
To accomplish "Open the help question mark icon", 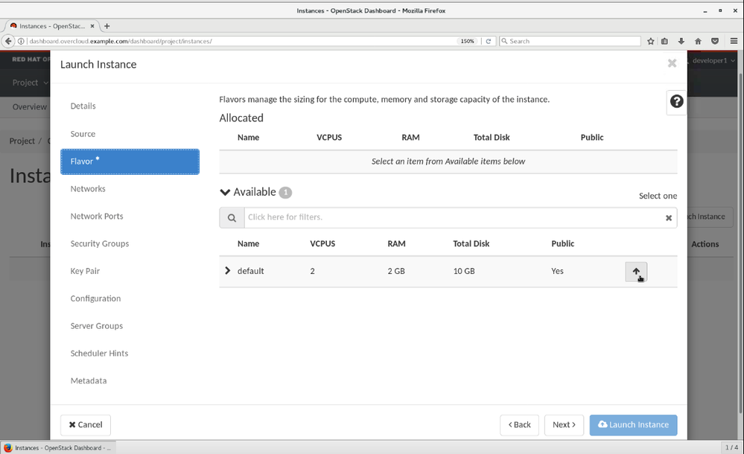I will tap(676, 102).
